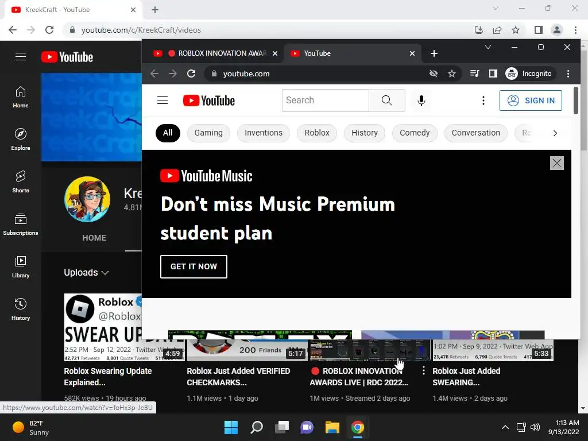
Task: Toggle side panel in the incognito window toolbar
Action: click(x=493, y=73)
